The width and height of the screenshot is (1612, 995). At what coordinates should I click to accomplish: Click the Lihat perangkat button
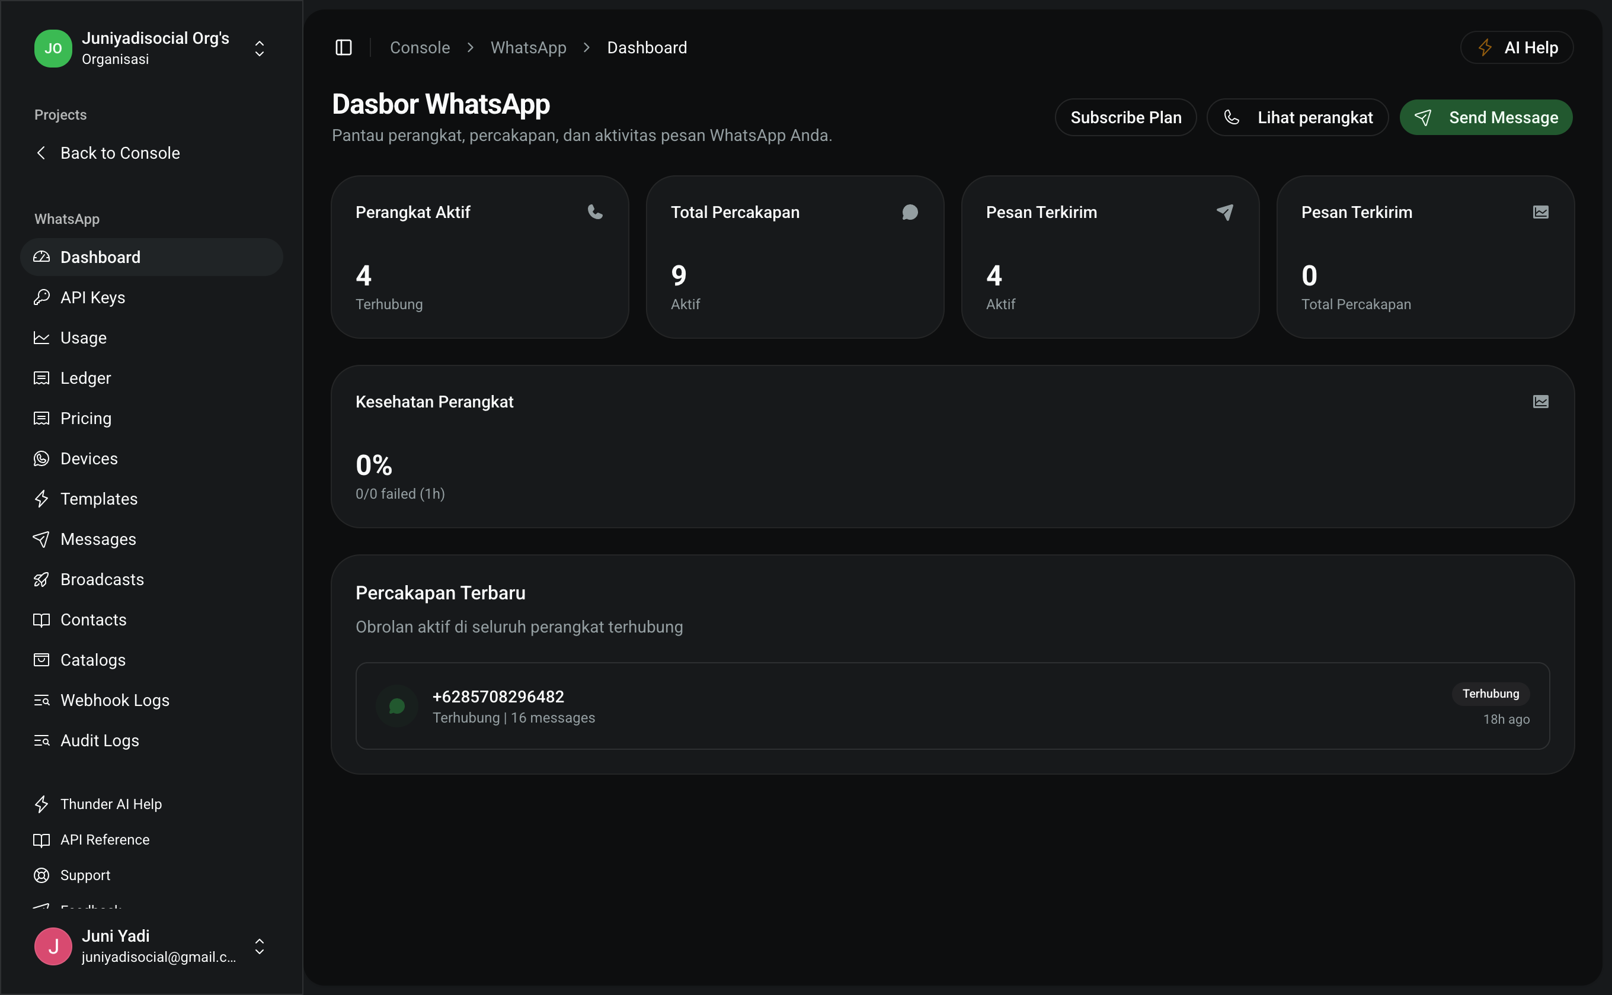point(1298,117)
